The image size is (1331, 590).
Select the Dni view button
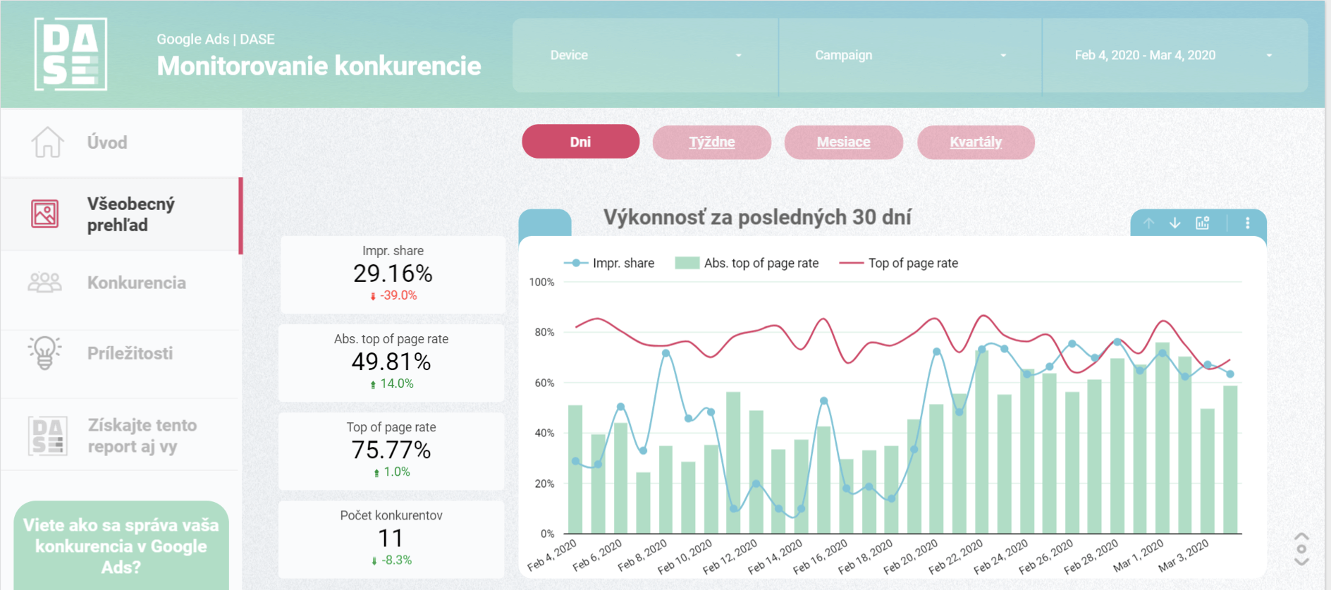click(x=580, y=142)
